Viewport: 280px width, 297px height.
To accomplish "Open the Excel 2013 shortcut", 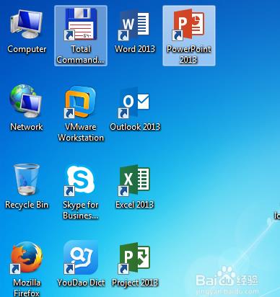I will [x=134, y=180].
